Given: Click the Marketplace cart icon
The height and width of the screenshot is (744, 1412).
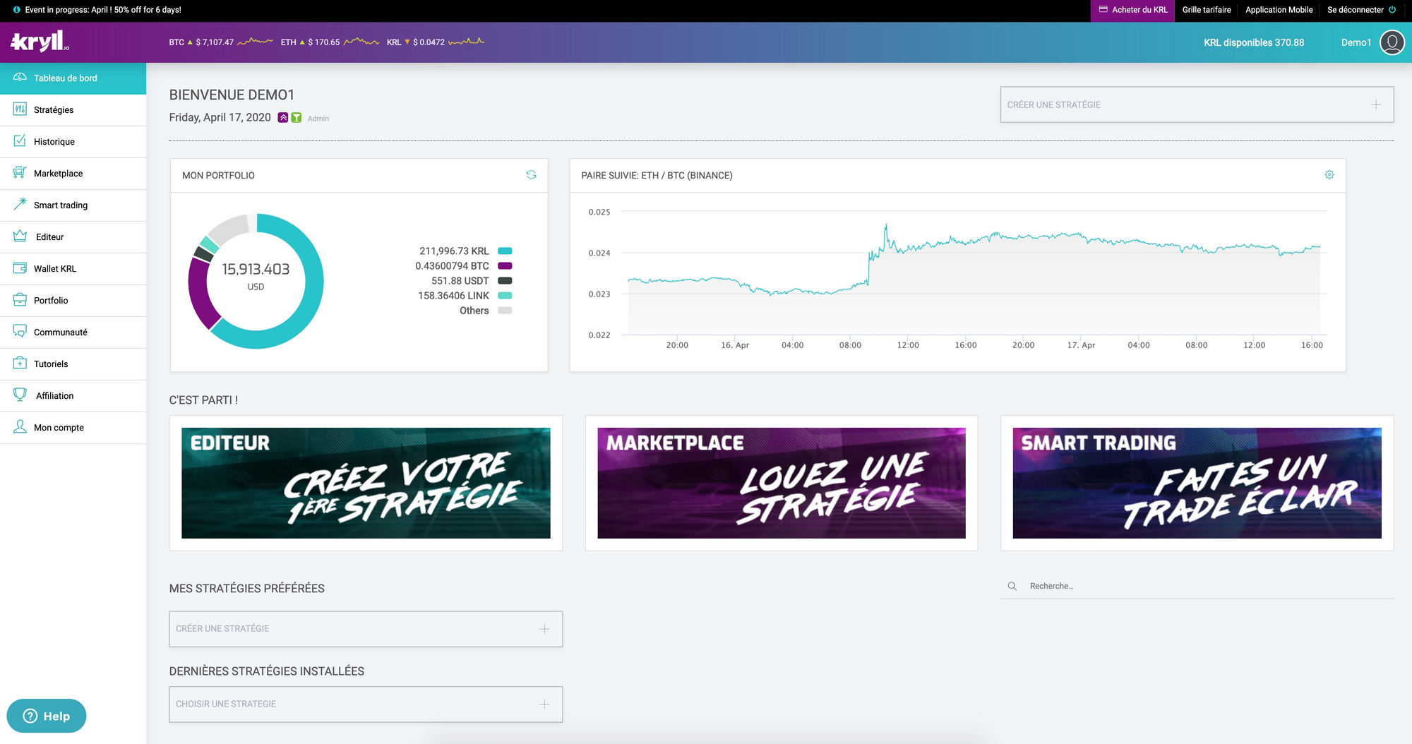Looking at the screenshot, I should (20, 173).
